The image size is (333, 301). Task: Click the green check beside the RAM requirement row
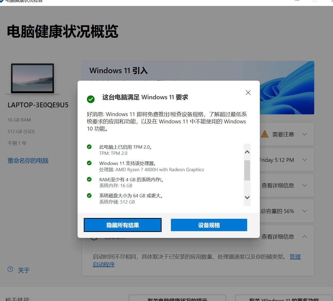pyautogui.click(x=89, y=179)
